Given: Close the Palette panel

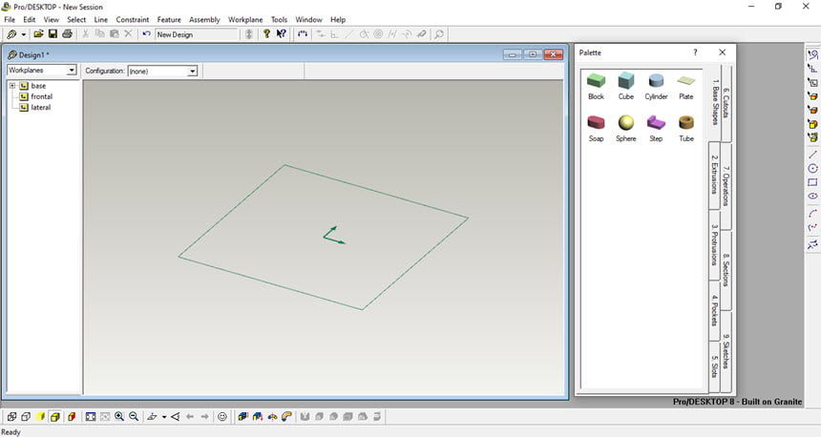Looking at the screenshot, I should [722, 52].
